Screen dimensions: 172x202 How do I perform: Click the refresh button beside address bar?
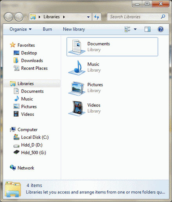pos(97,17)
